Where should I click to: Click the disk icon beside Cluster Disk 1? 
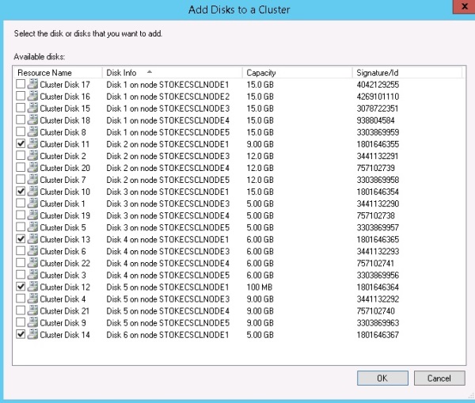[32, 203]
